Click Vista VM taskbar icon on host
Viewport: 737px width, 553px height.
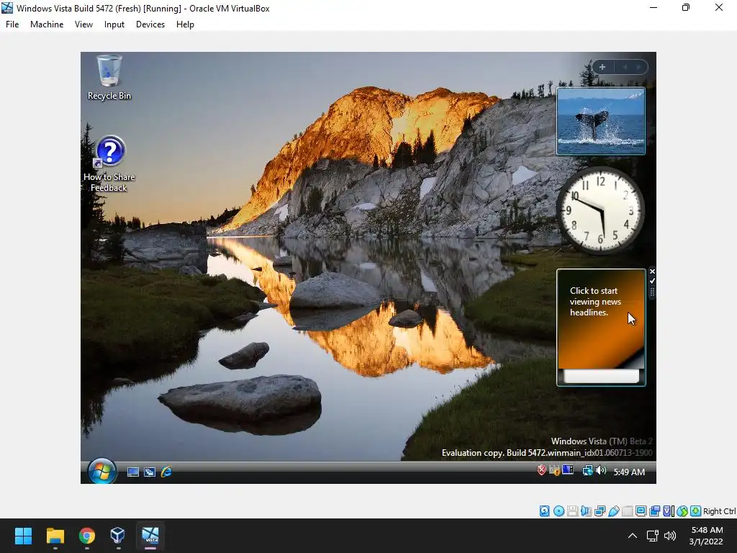pos(150,536)
